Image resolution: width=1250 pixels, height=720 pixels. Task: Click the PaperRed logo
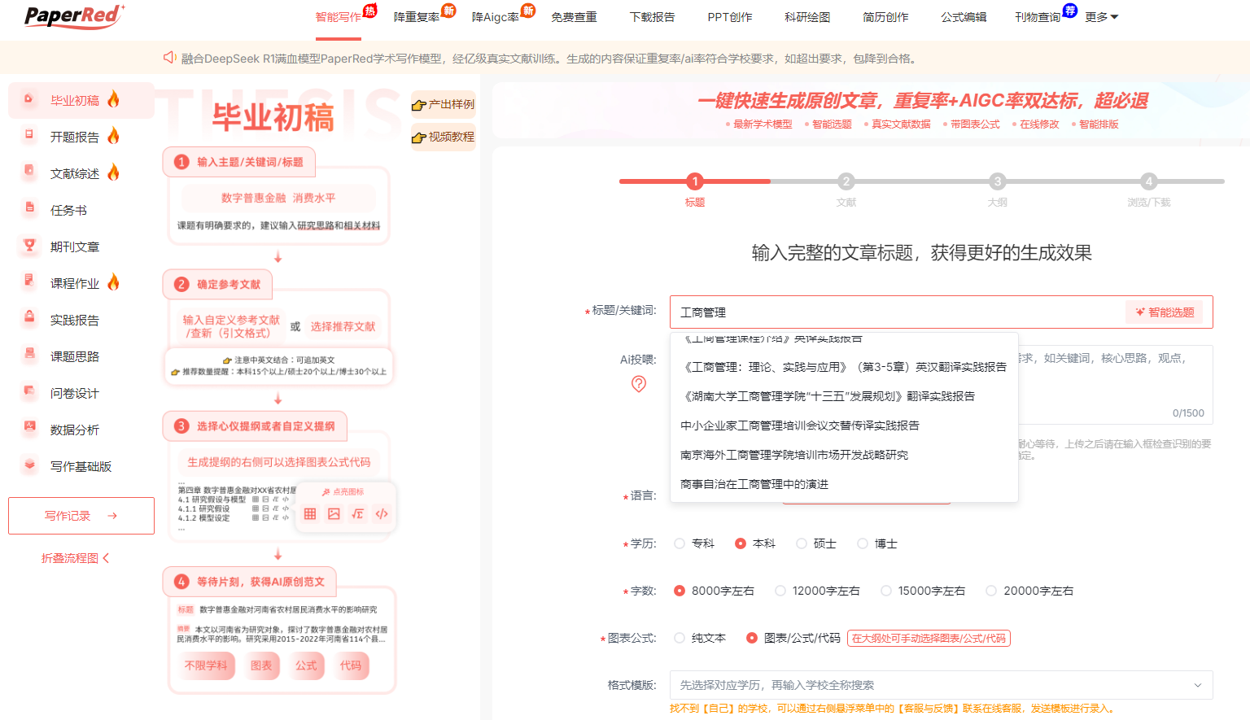coord(74,16)
